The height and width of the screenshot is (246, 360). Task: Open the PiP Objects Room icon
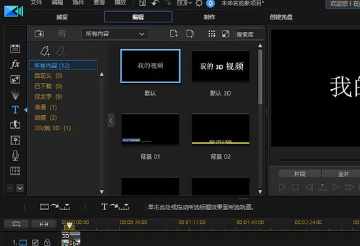pos(15,79)
